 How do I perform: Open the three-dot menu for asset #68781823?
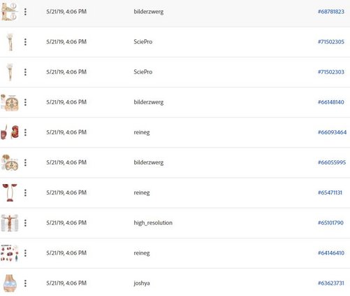coord(25,12)
